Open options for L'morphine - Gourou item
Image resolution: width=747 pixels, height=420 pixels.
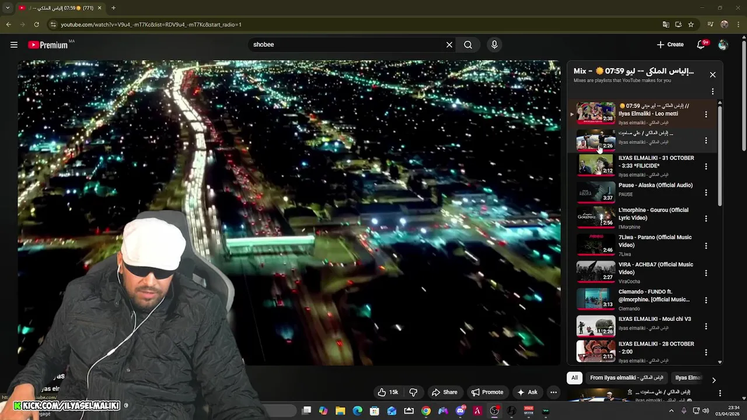[706, 219]
